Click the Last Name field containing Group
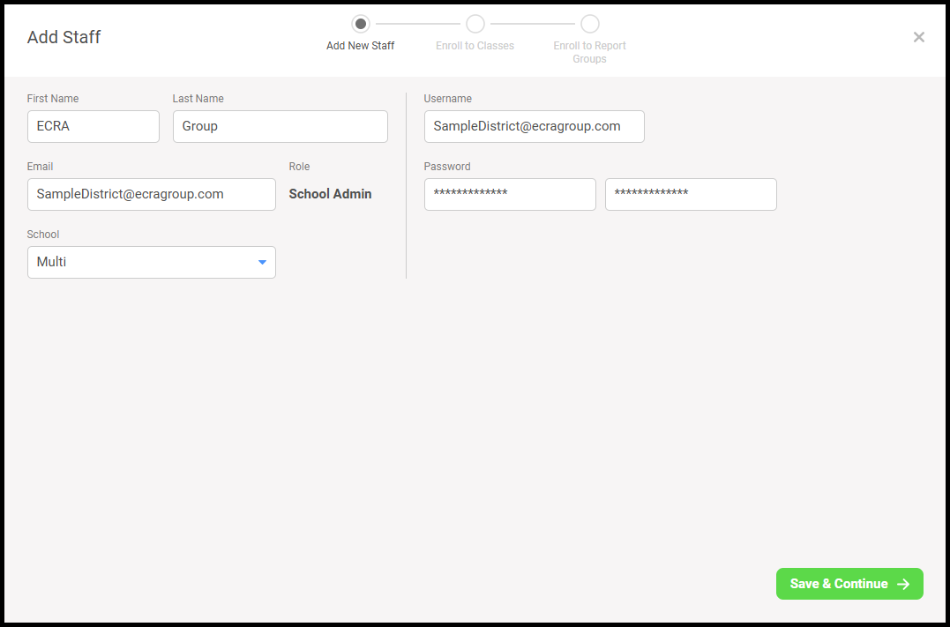Image resolution: width=950 pixels, height=627 pixels. [280, 126]
